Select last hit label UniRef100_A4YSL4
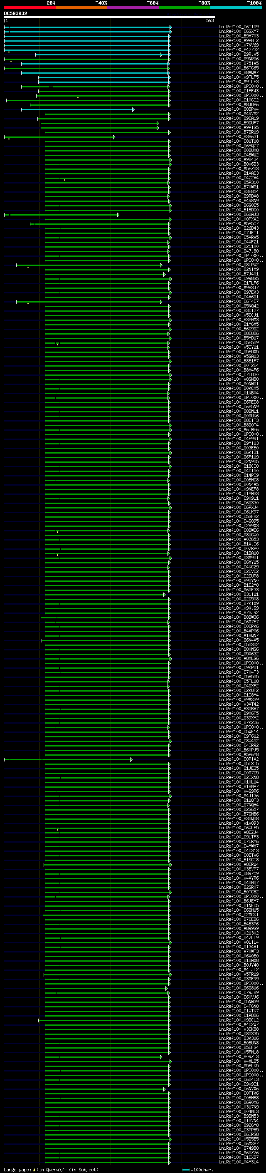The image size is (266, 1173). (x=238, y=1162)
